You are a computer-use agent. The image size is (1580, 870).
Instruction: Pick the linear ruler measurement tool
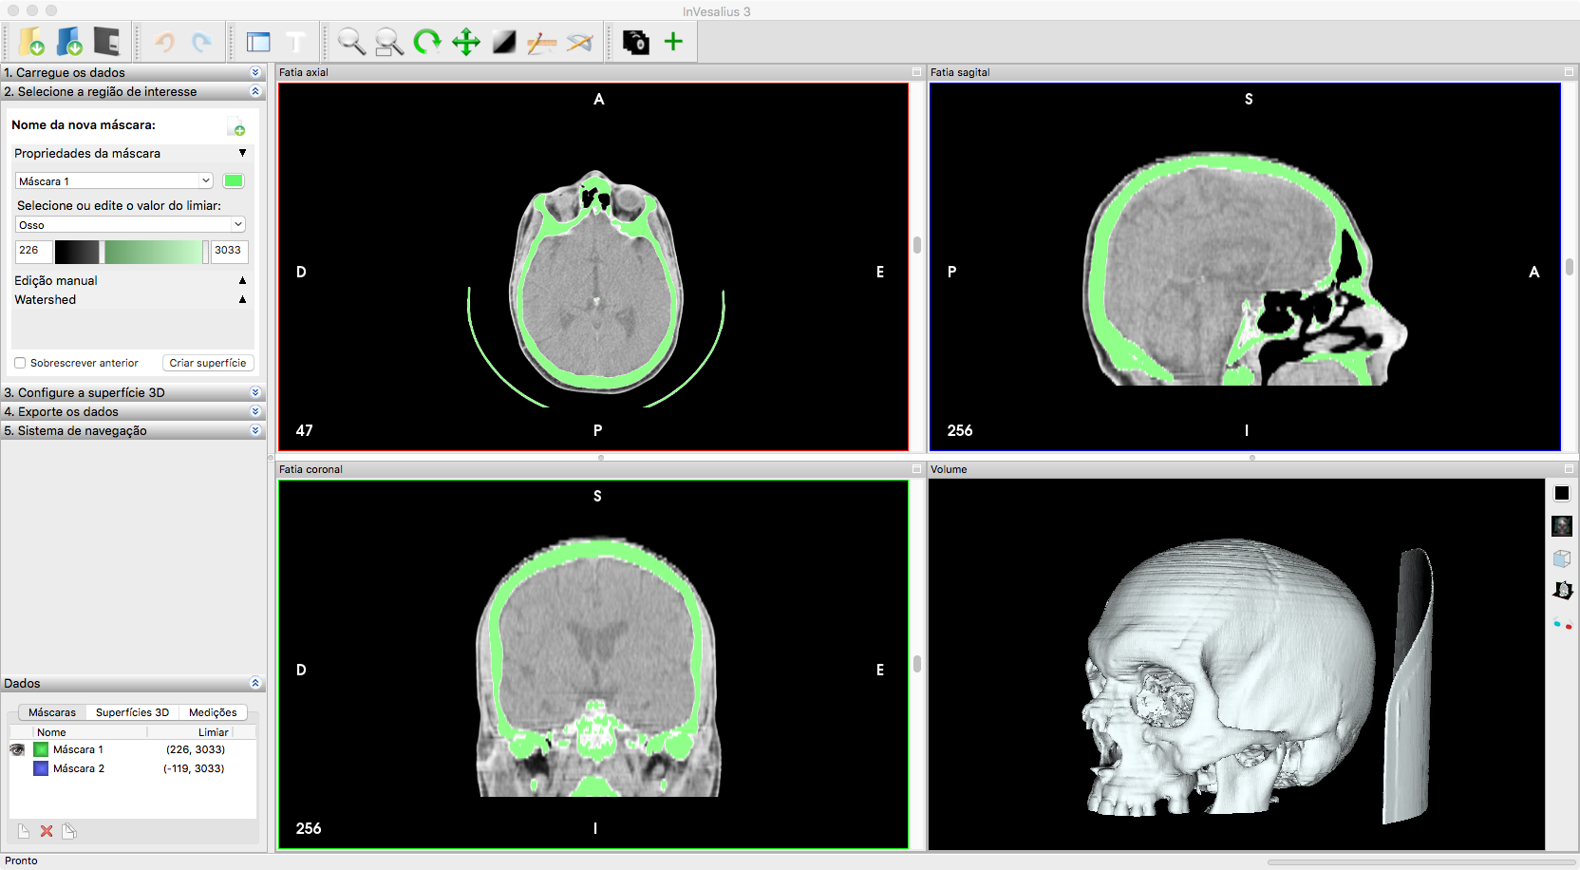coord(541,42)
